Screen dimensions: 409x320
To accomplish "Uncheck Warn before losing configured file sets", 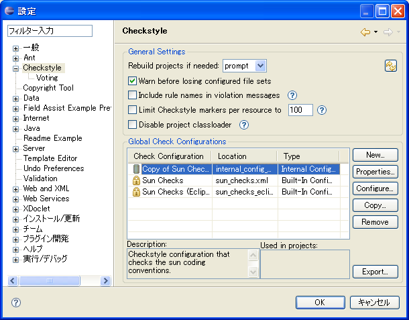I will click(133, 81).
